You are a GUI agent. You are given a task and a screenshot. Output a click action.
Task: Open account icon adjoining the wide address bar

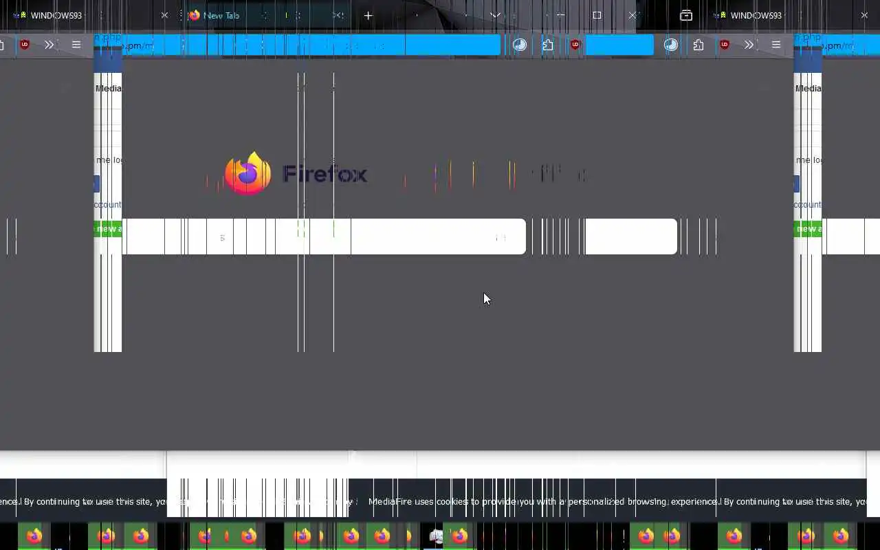pos(520,45)
